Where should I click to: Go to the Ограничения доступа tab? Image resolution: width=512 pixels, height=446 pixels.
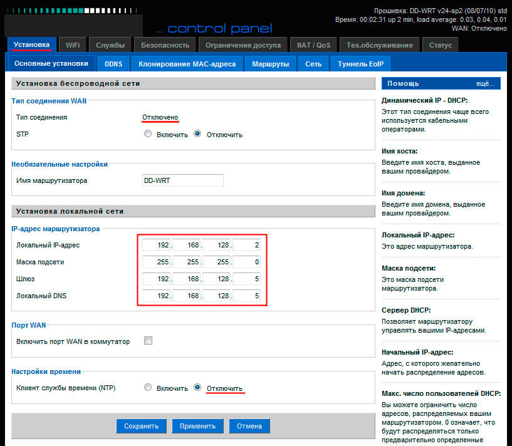click(243, 45)
